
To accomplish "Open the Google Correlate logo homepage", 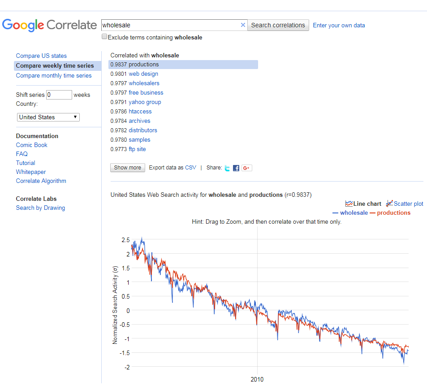I will point(49,25).
